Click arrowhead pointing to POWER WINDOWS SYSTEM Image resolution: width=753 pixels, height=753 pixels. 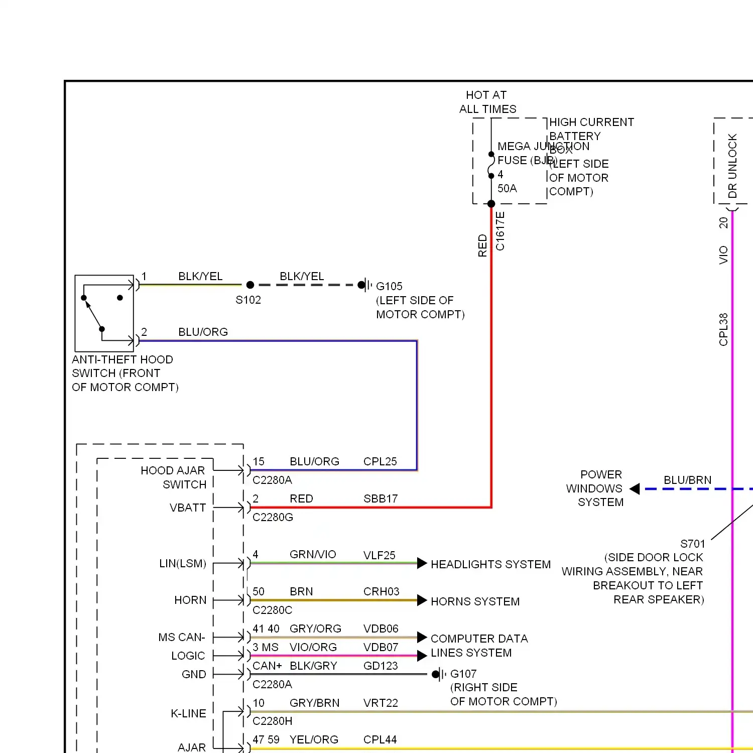click(x=635, y=489)
